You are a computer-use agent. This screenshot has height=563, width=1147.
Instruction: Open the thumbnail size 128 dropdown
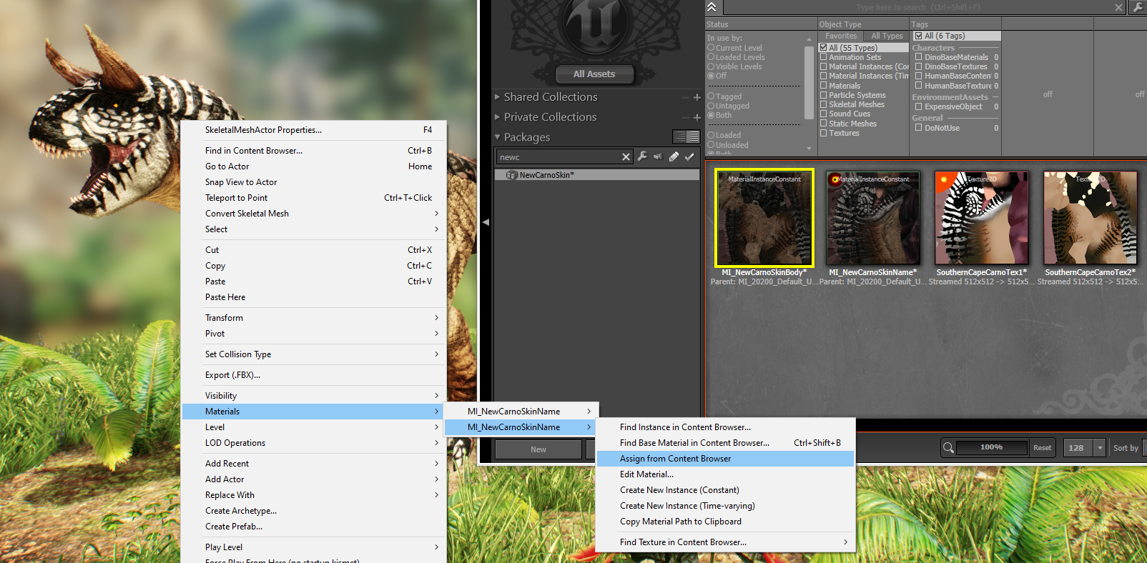point(1100,448)
